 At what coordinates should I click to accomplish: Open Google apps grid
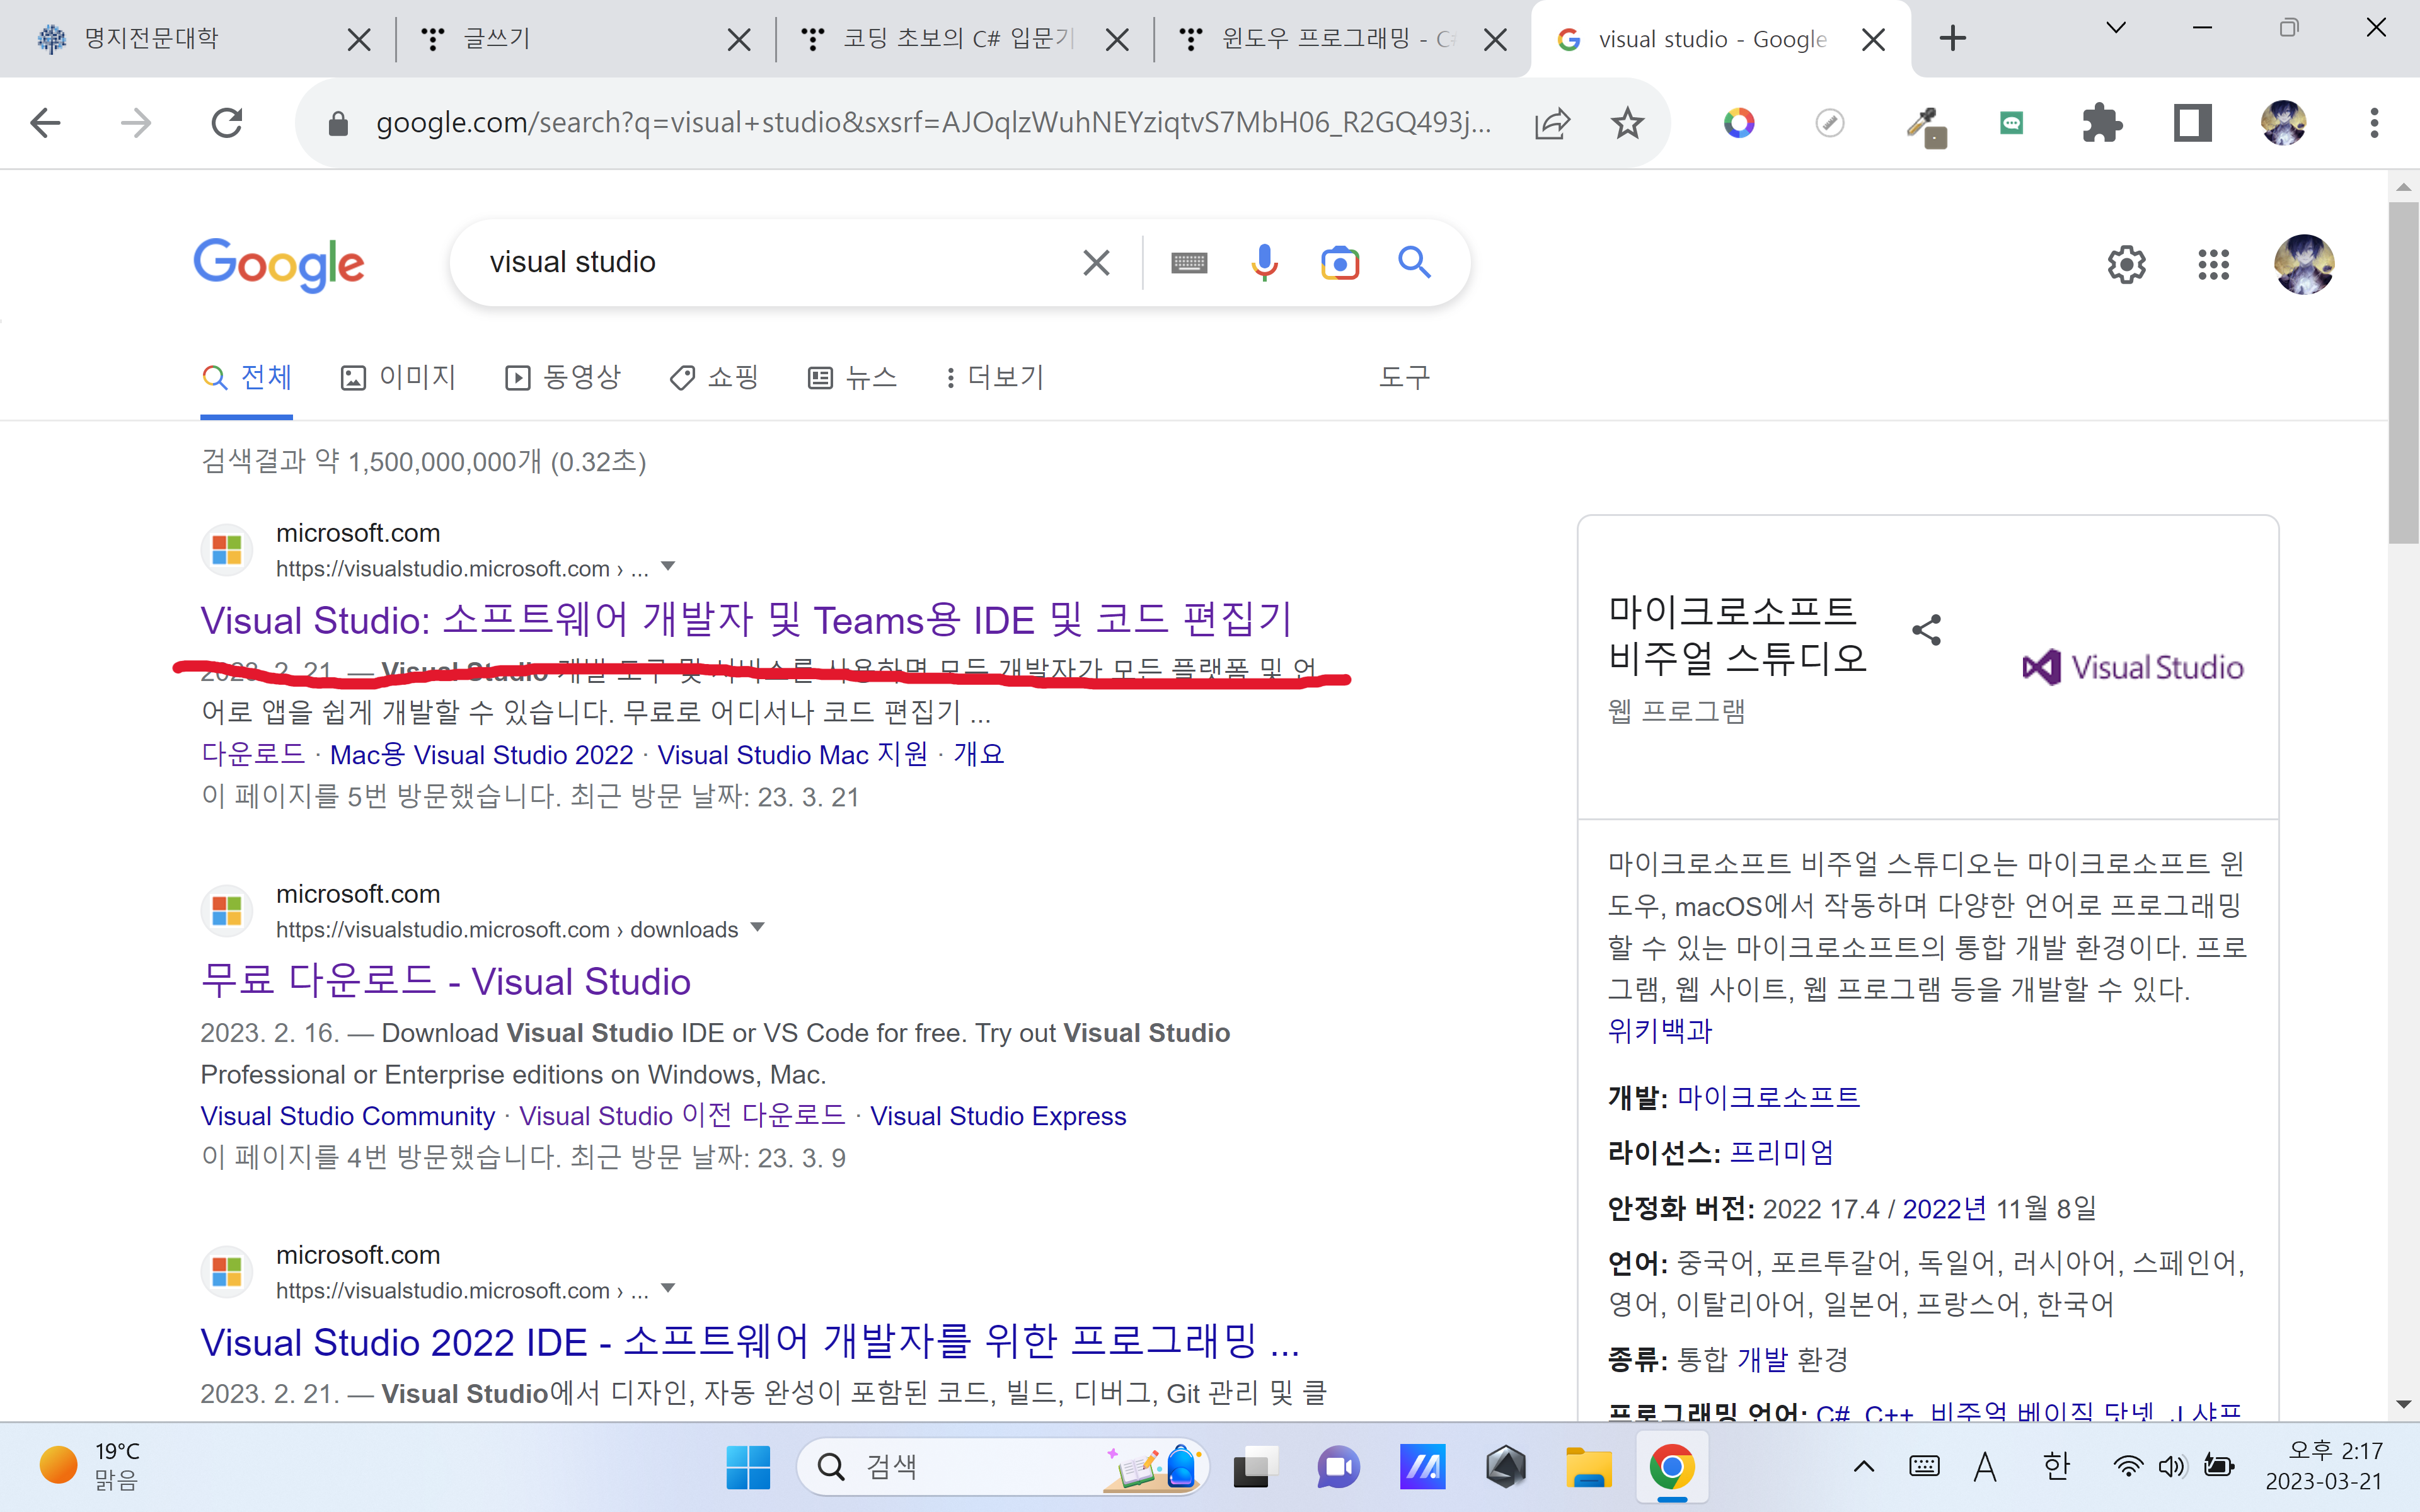pos(2213,264)
